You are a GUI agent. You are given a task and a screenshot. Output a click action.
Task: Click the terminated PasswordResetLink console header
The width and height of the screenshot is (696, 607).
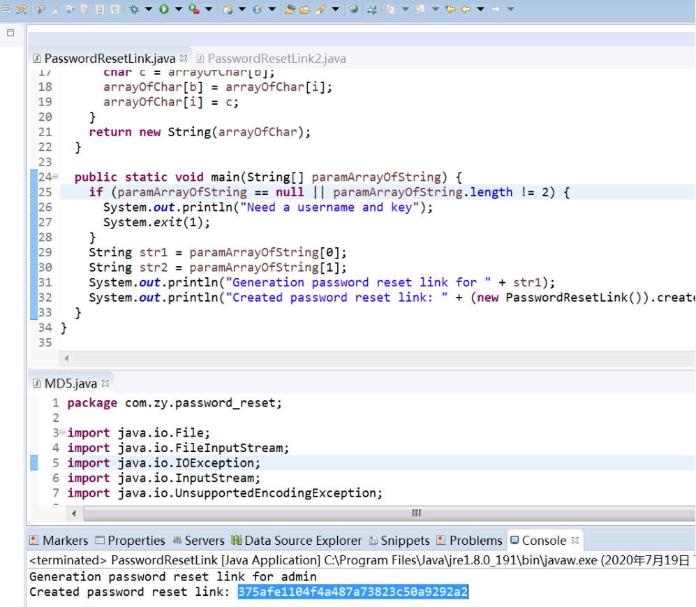360,560
